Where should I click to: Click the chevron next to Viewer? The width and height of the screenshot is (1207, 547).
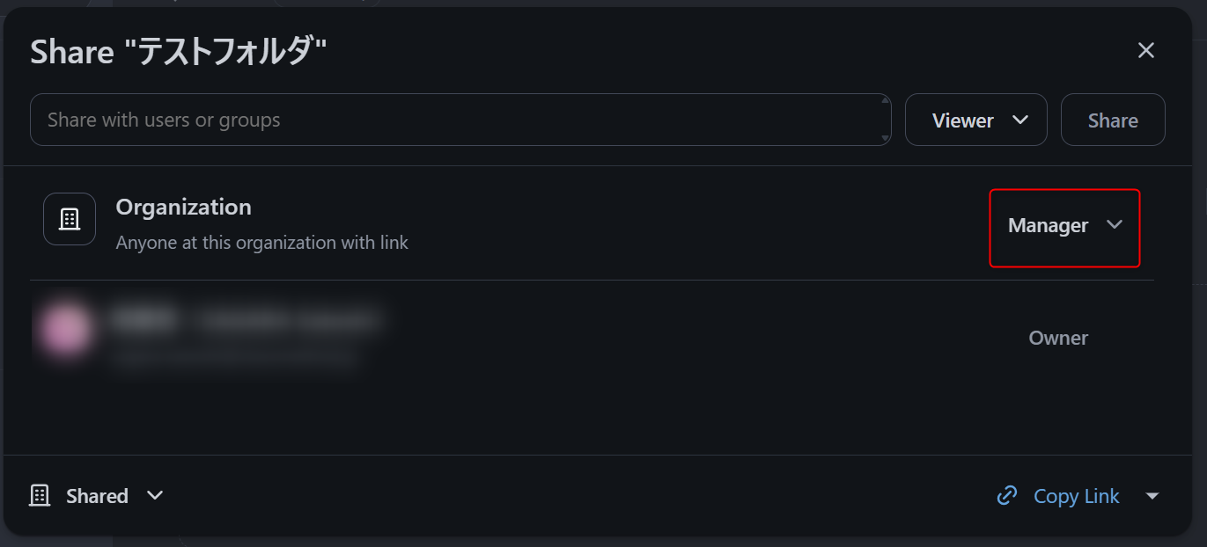coord(1020,120)
